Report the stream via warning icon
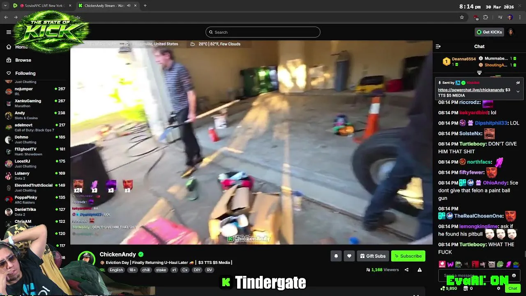This screenshot has height=296, width=526. coord(420,270)
